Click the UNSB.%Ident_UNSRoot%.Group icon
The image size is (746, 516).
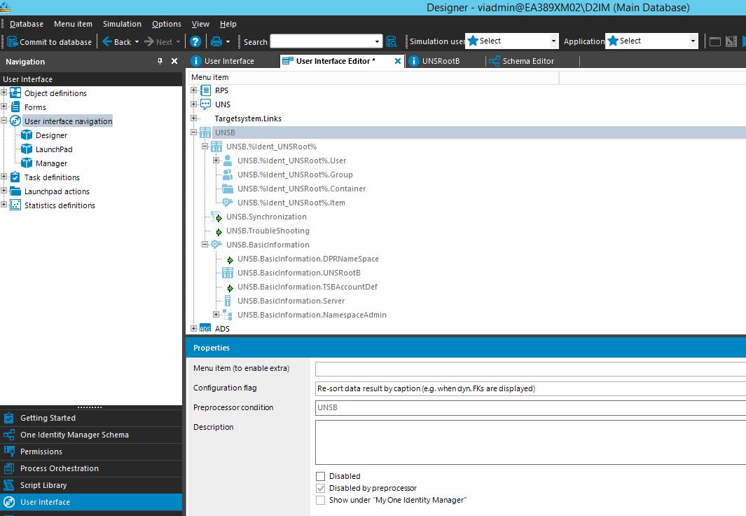[x=228, y=175]
